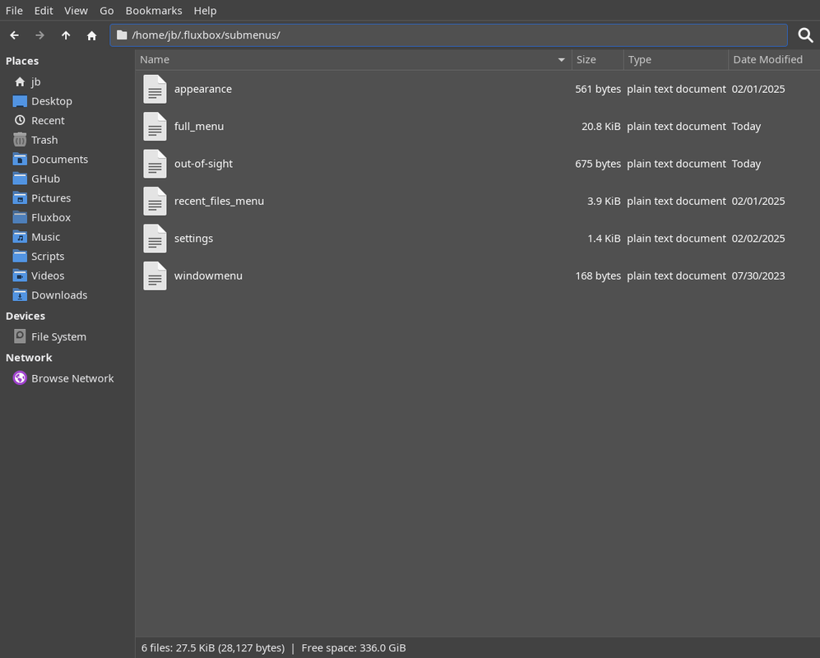Viewport: 820px width, 658px height.
Task: Select the file named windowmenu
Action: coord(208,276)
